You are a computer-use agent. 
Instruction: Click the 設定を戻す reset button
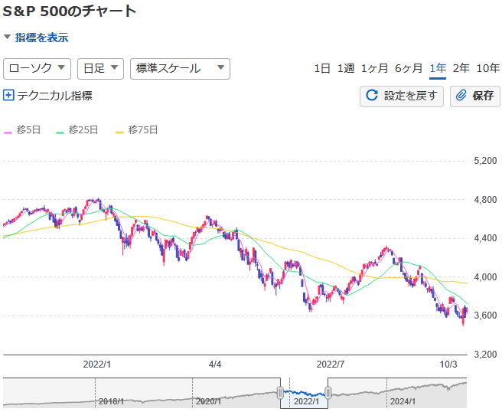[x=402, y=96]
